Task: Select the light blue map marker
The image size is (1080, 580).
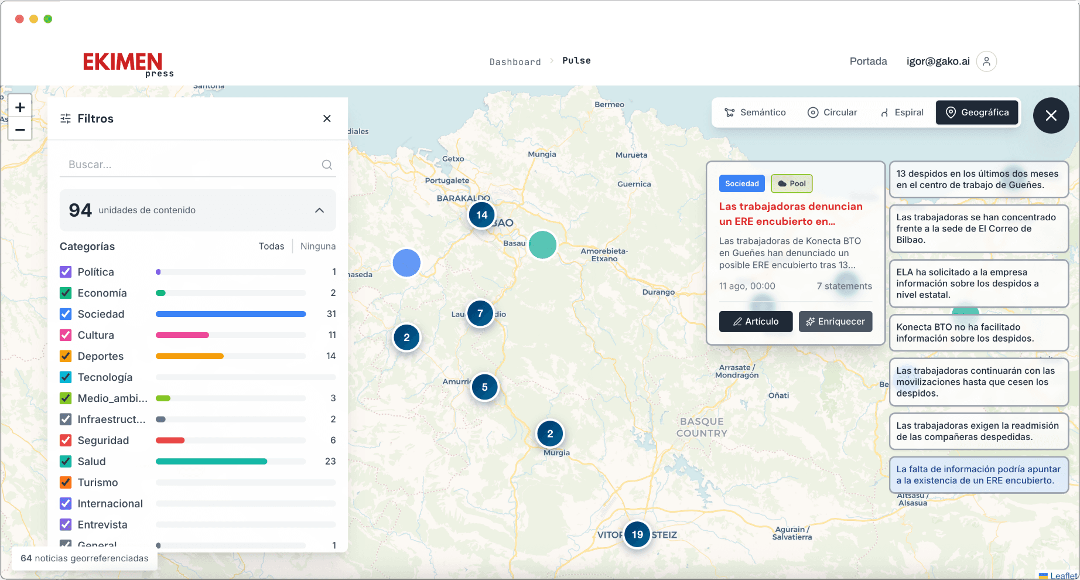Action: [x=406, y=263]
